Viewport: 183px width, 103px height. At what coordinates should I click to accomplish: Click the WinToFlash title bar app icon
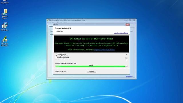(x=48, y=20)
